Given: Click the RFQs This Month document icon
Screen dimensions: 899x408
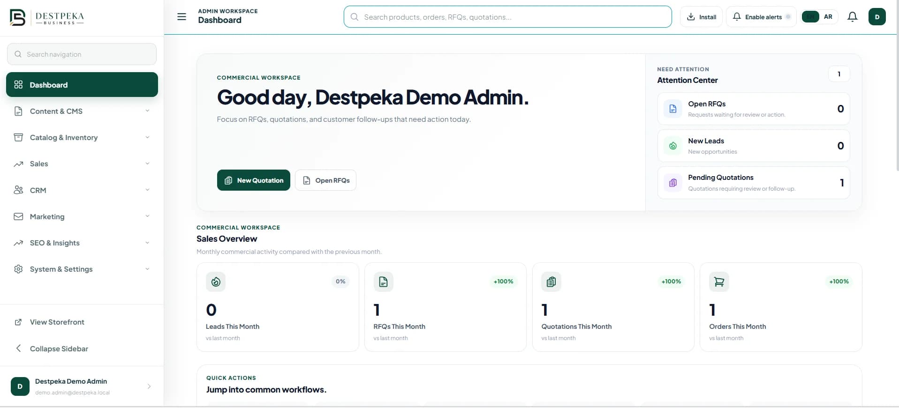Looking at the screenshot, I should pos(383,282).
